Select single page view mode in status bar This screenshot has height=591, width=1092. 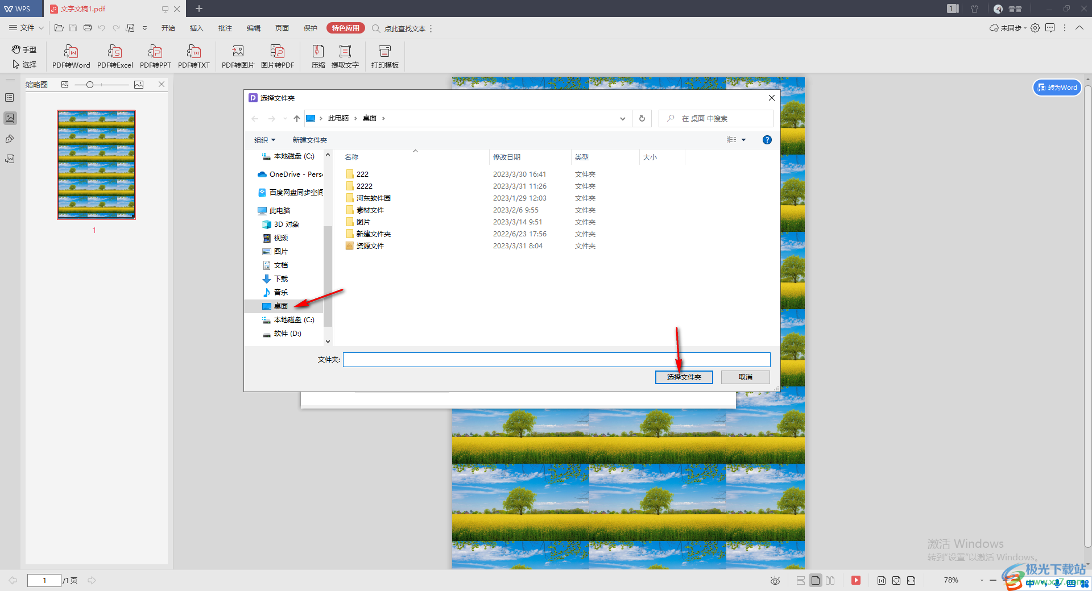pos(816,580)
